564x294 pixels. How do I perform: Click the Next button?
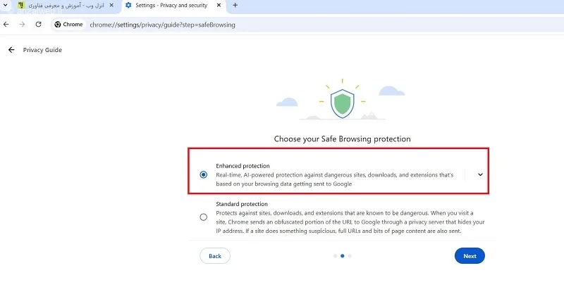[470, 256]
